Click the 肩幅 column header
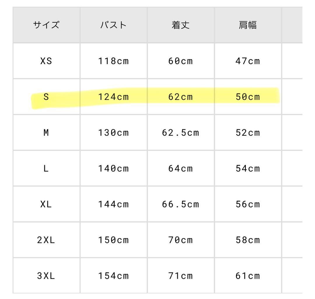The height and width of the screenshot is (299, 315). click(x=248, y=25)
